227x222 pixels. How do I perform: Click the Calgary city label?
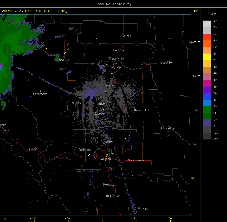pos(105,159)
